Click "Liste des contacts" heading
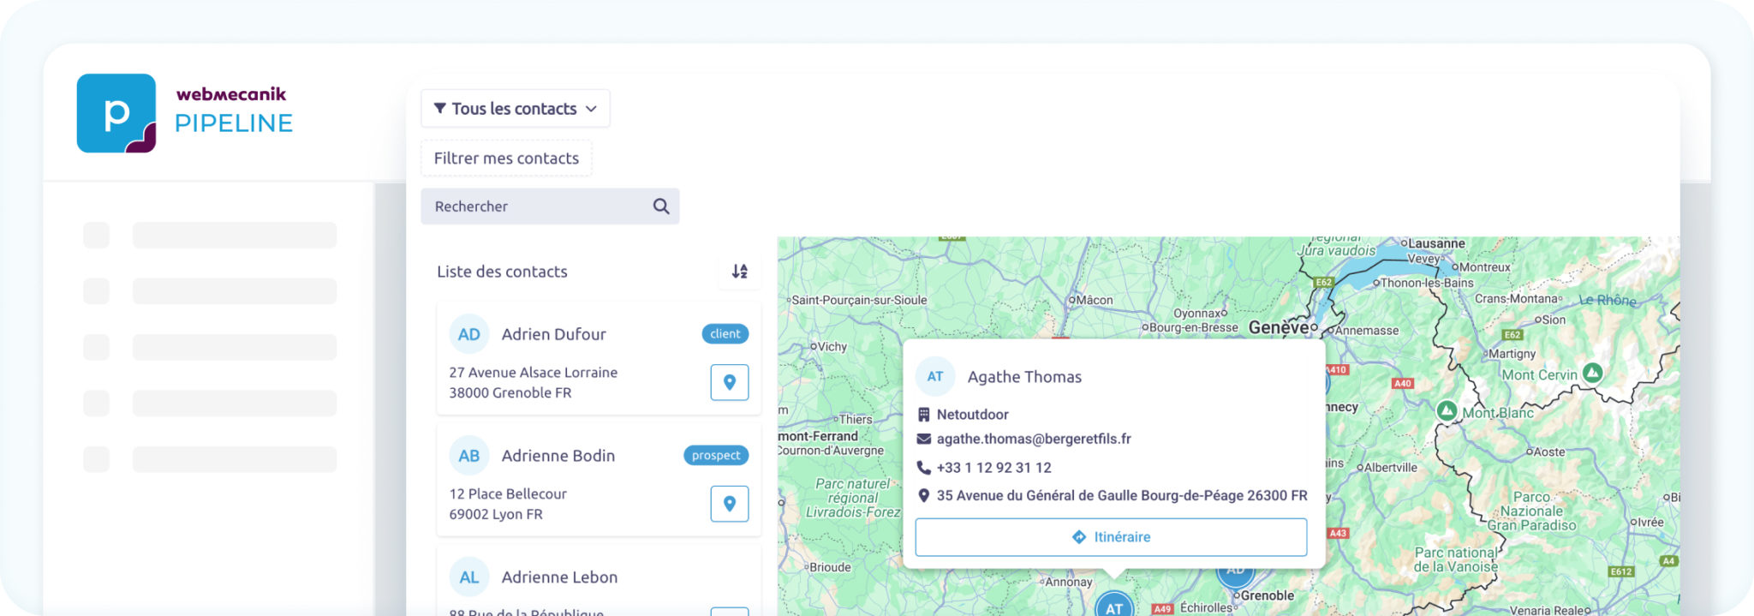Screen dimensions: 1754x616 (x=503, y=272)
